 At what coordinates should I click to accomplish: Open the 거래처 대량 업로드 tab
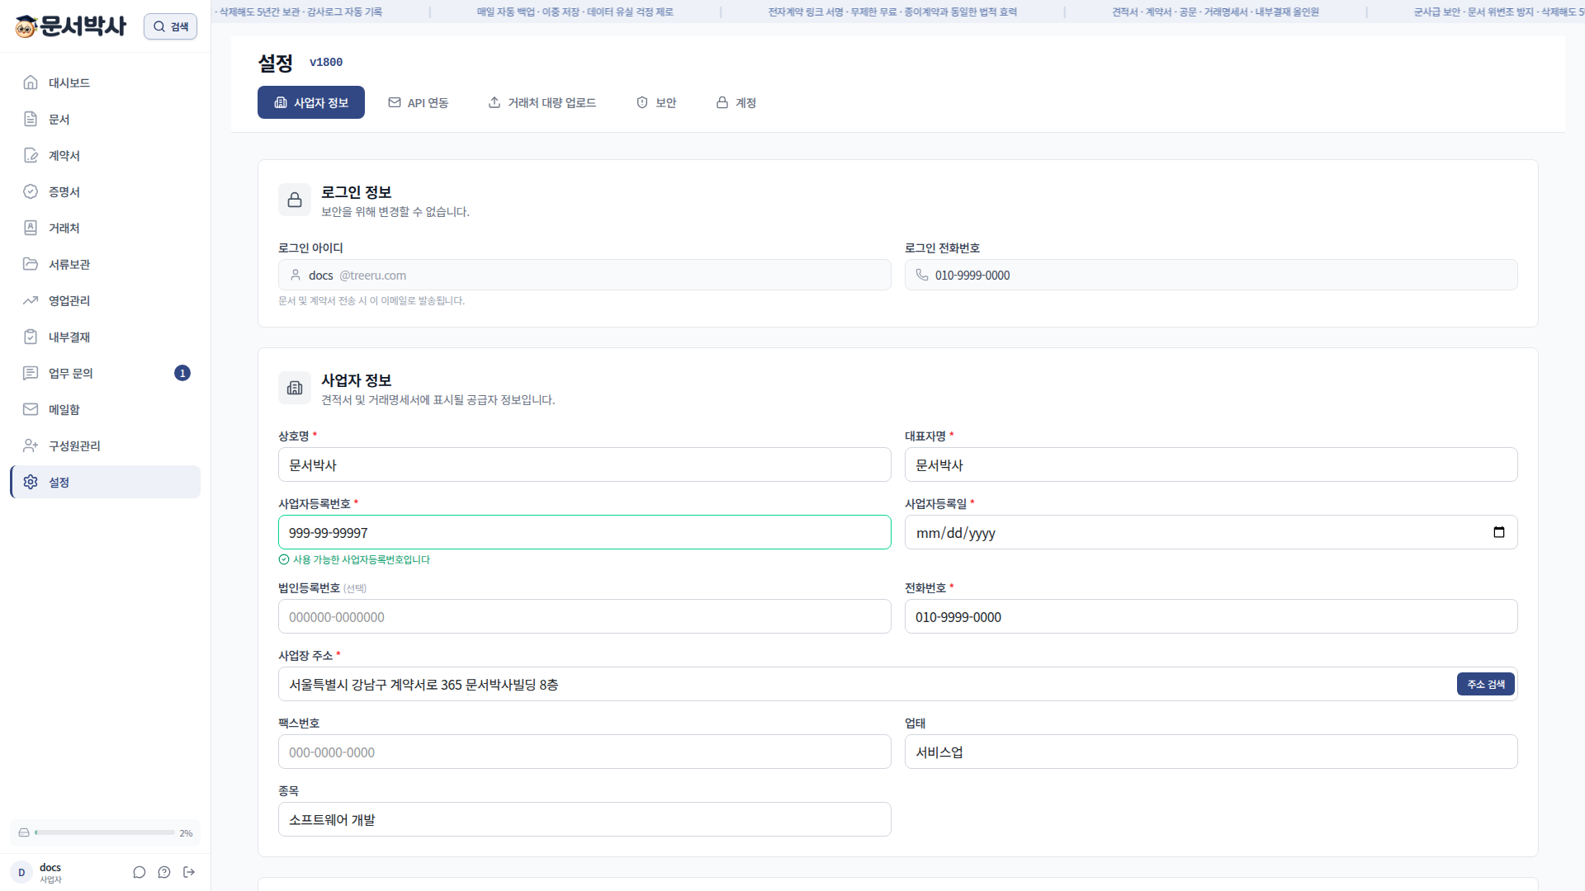point(542,102)
